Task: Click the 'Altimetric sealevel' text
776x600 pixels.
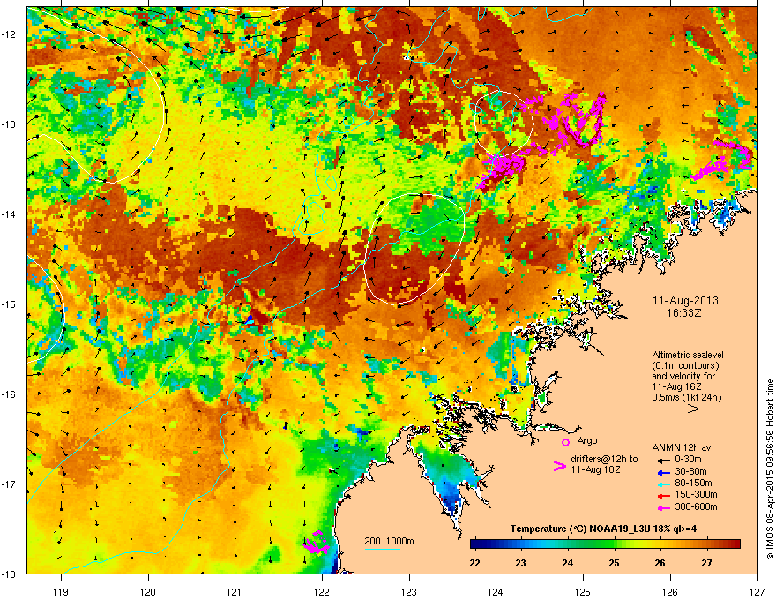Action: (688, 355)
